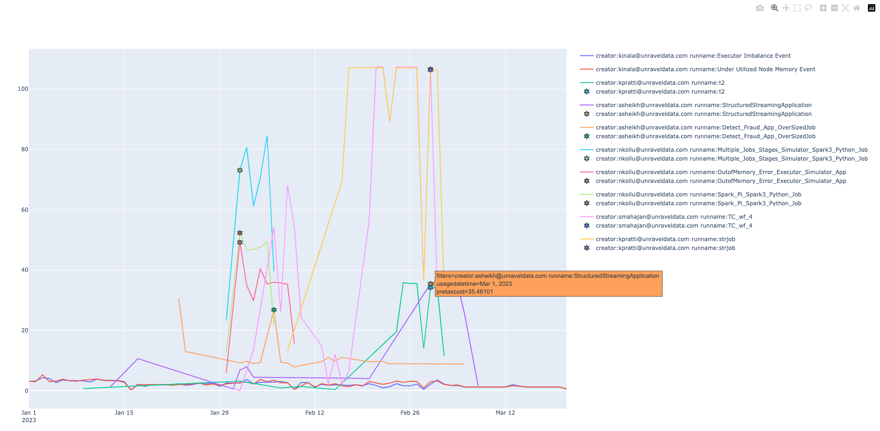This screenshot has height=431, width=880.
Task: Click the 'Mar 12' x-axis tick label
Action: (505, 413)
